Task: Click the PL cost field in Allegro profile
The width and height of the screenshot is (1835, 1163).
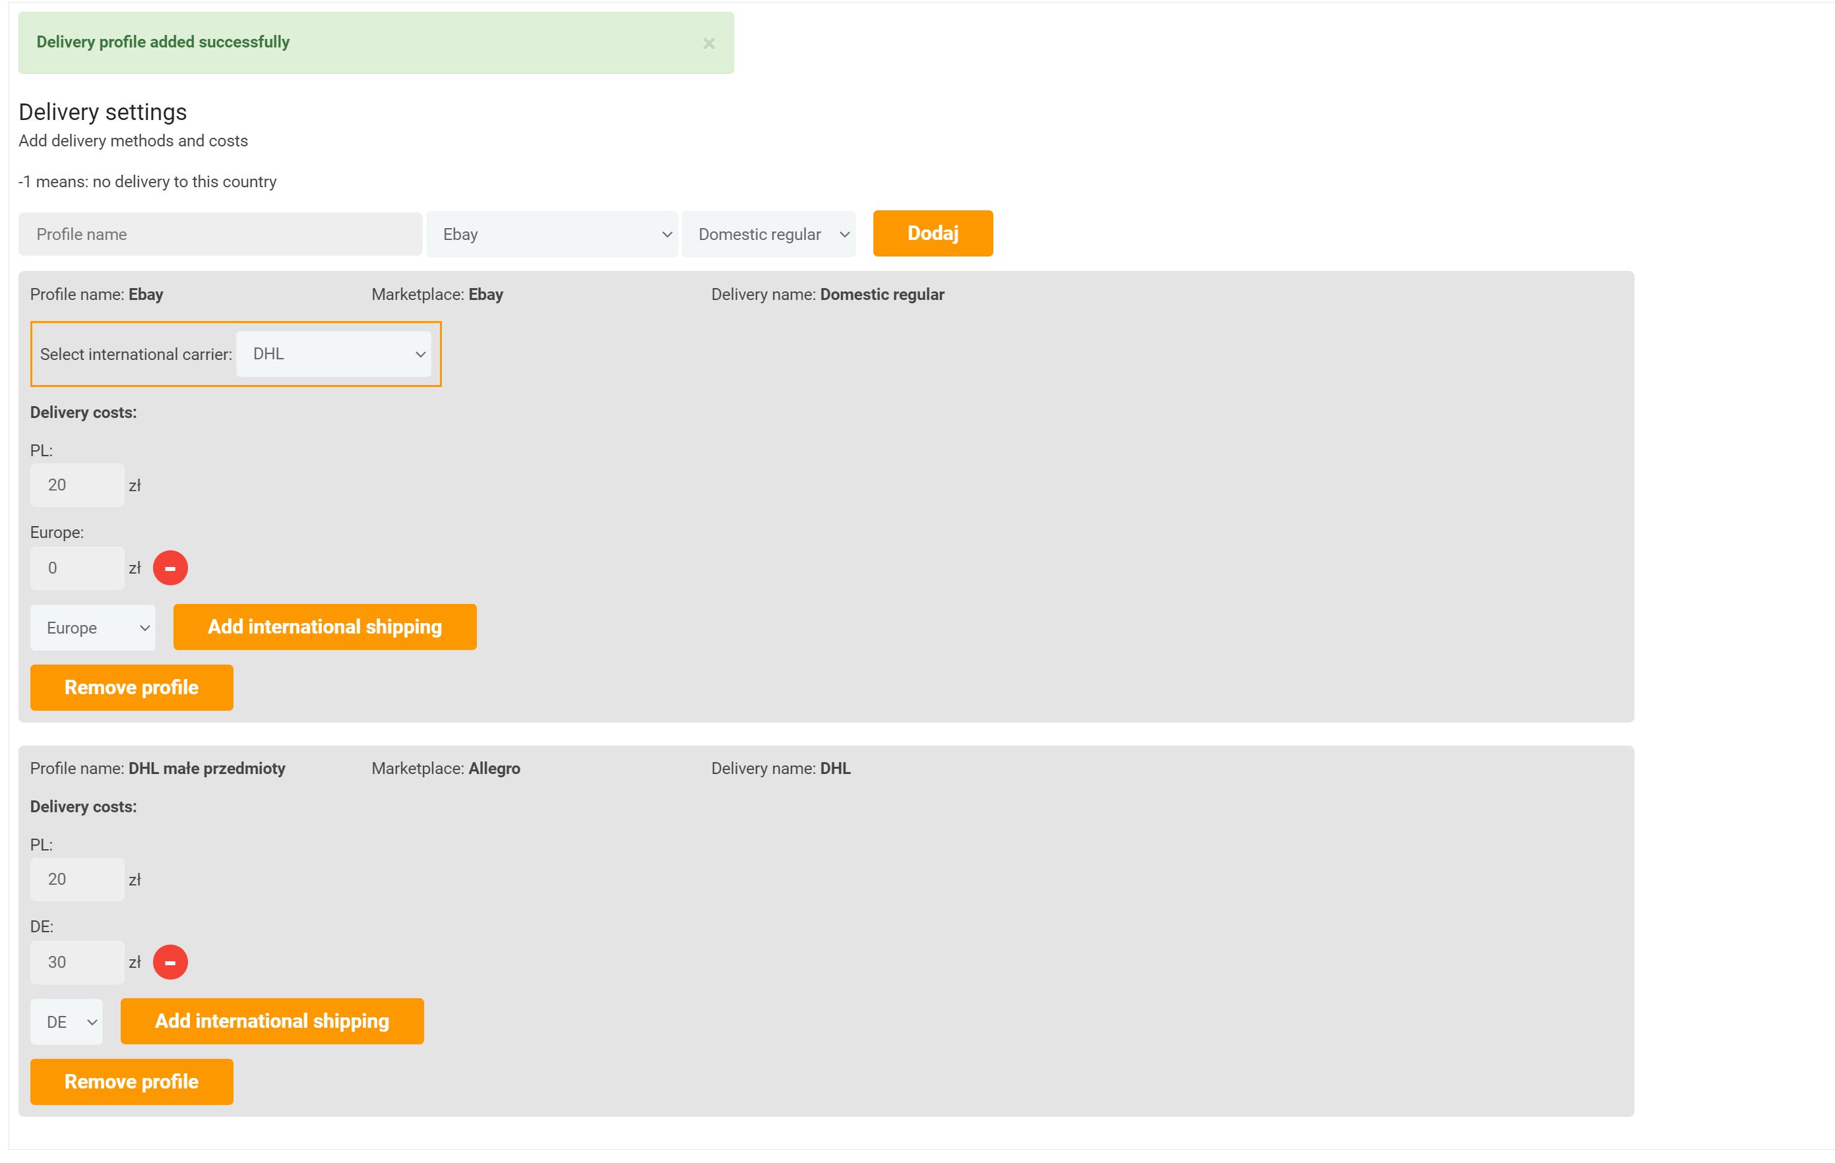Action: click(77, 880)
